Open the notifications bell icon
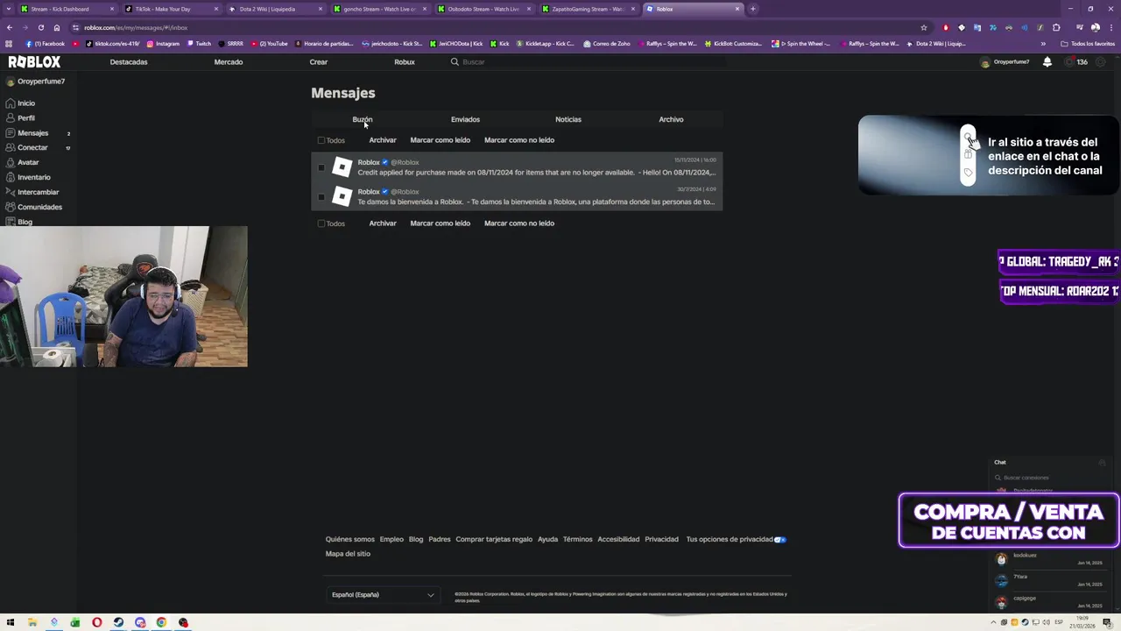1121x631 pixels. (x=1047, y=62)
